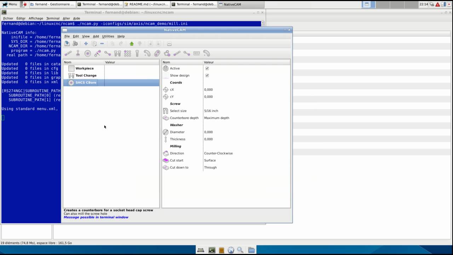Open the Aller menu in Terminal window
Viewport: 453px width, 255px height.
coord(66,18)
